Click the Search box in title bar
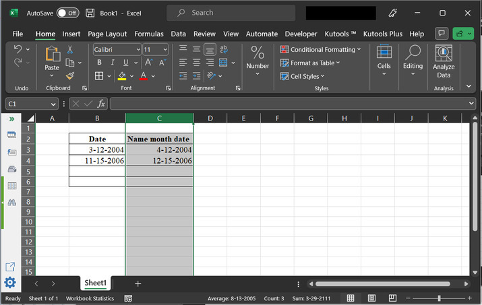Image resolution: width=482 pixels, height=305 pixels. pyautogui.click(x=231, y=13)
